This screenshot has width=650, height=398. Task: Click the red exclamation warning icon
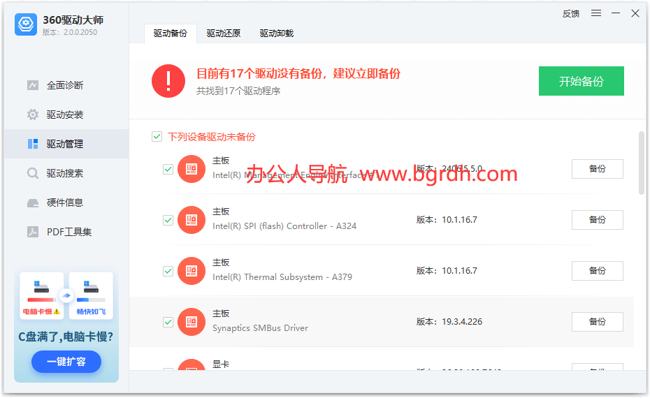168,81
